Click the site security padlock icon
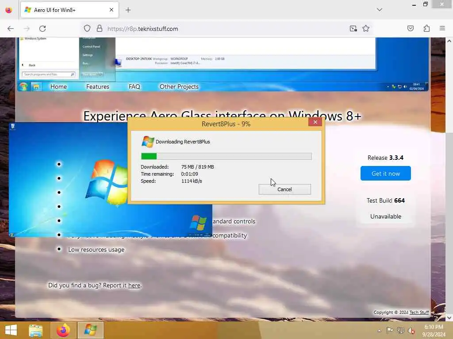 (x=100, y=29)
